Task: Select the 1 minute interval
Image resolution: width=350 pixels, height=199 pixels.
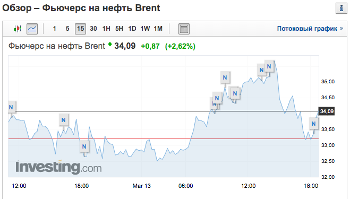Action: [x=55, y=29]
